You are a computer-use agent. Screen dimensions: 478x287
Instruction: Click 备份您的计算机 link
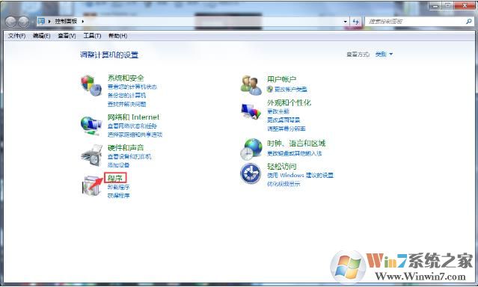(126, 96)
